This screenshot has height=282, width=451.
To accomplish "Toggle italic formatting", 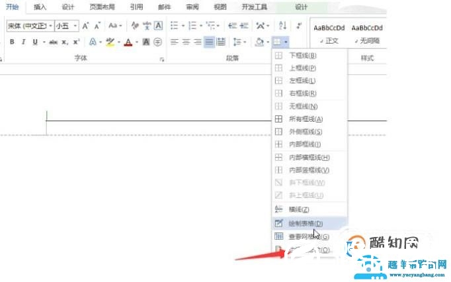I will [x=23, y=42].
